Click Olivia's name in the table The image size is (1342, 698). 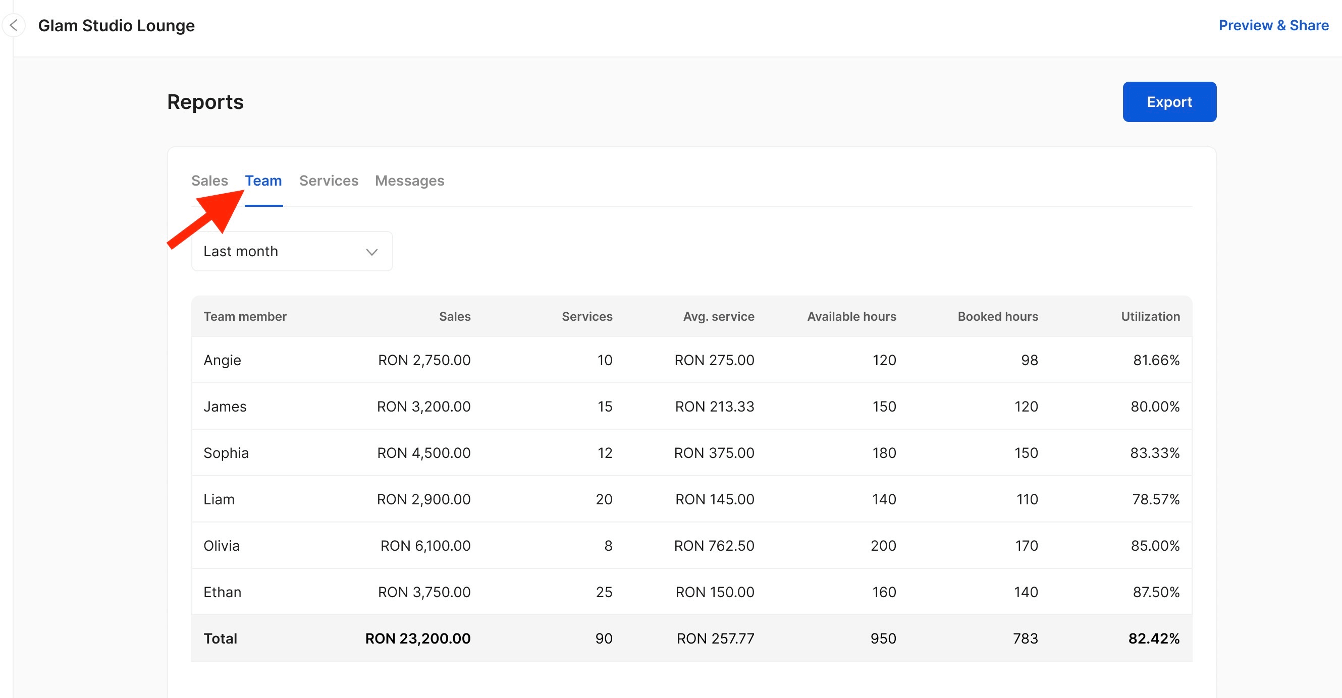click(222, 546)
